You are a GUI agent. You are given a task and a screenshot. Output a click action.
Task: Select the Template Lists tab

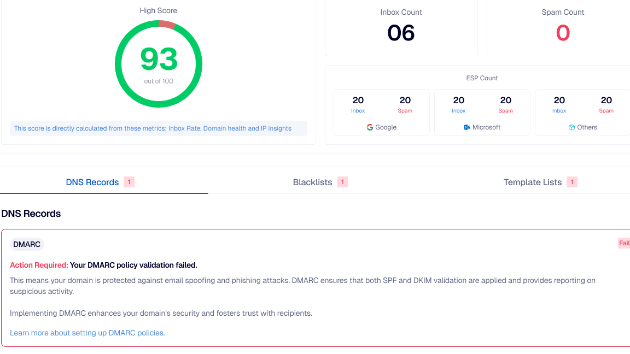point(532,182)
